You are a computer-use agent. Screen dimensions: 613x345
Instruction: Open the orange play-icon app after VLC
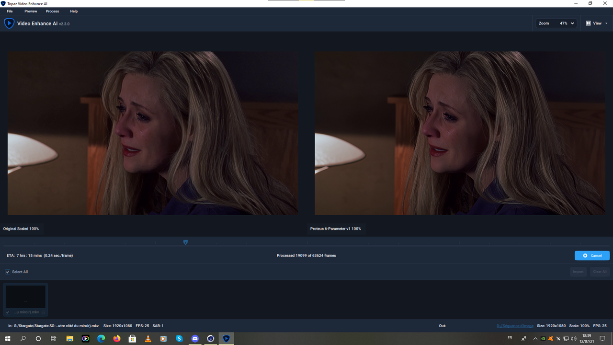coord(163,339)
